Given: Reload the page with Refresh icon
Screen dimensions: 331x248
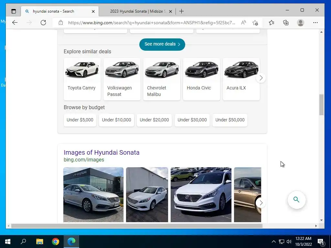Looking at the screenshot, I should pyautogui.click(x=43, y=23).
